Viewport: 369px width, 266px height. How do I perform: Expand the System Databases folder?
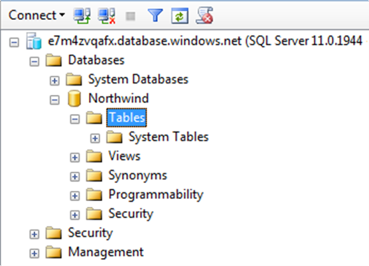(x=54, y=81)
